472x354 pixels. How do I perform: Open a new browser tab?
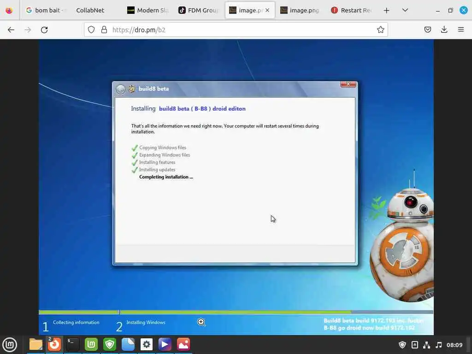click(x=387, y=11)
